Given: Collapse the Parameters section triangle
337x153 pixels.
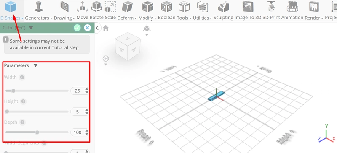Looking at the screenshot, I should point(36,65).
